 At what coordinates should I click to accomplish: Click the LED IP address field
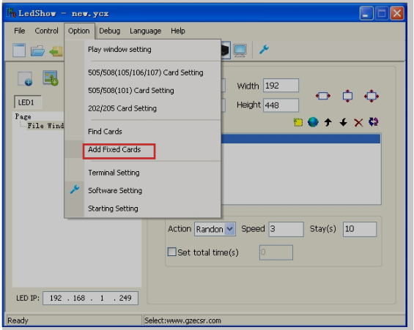(x=90, y=298)
